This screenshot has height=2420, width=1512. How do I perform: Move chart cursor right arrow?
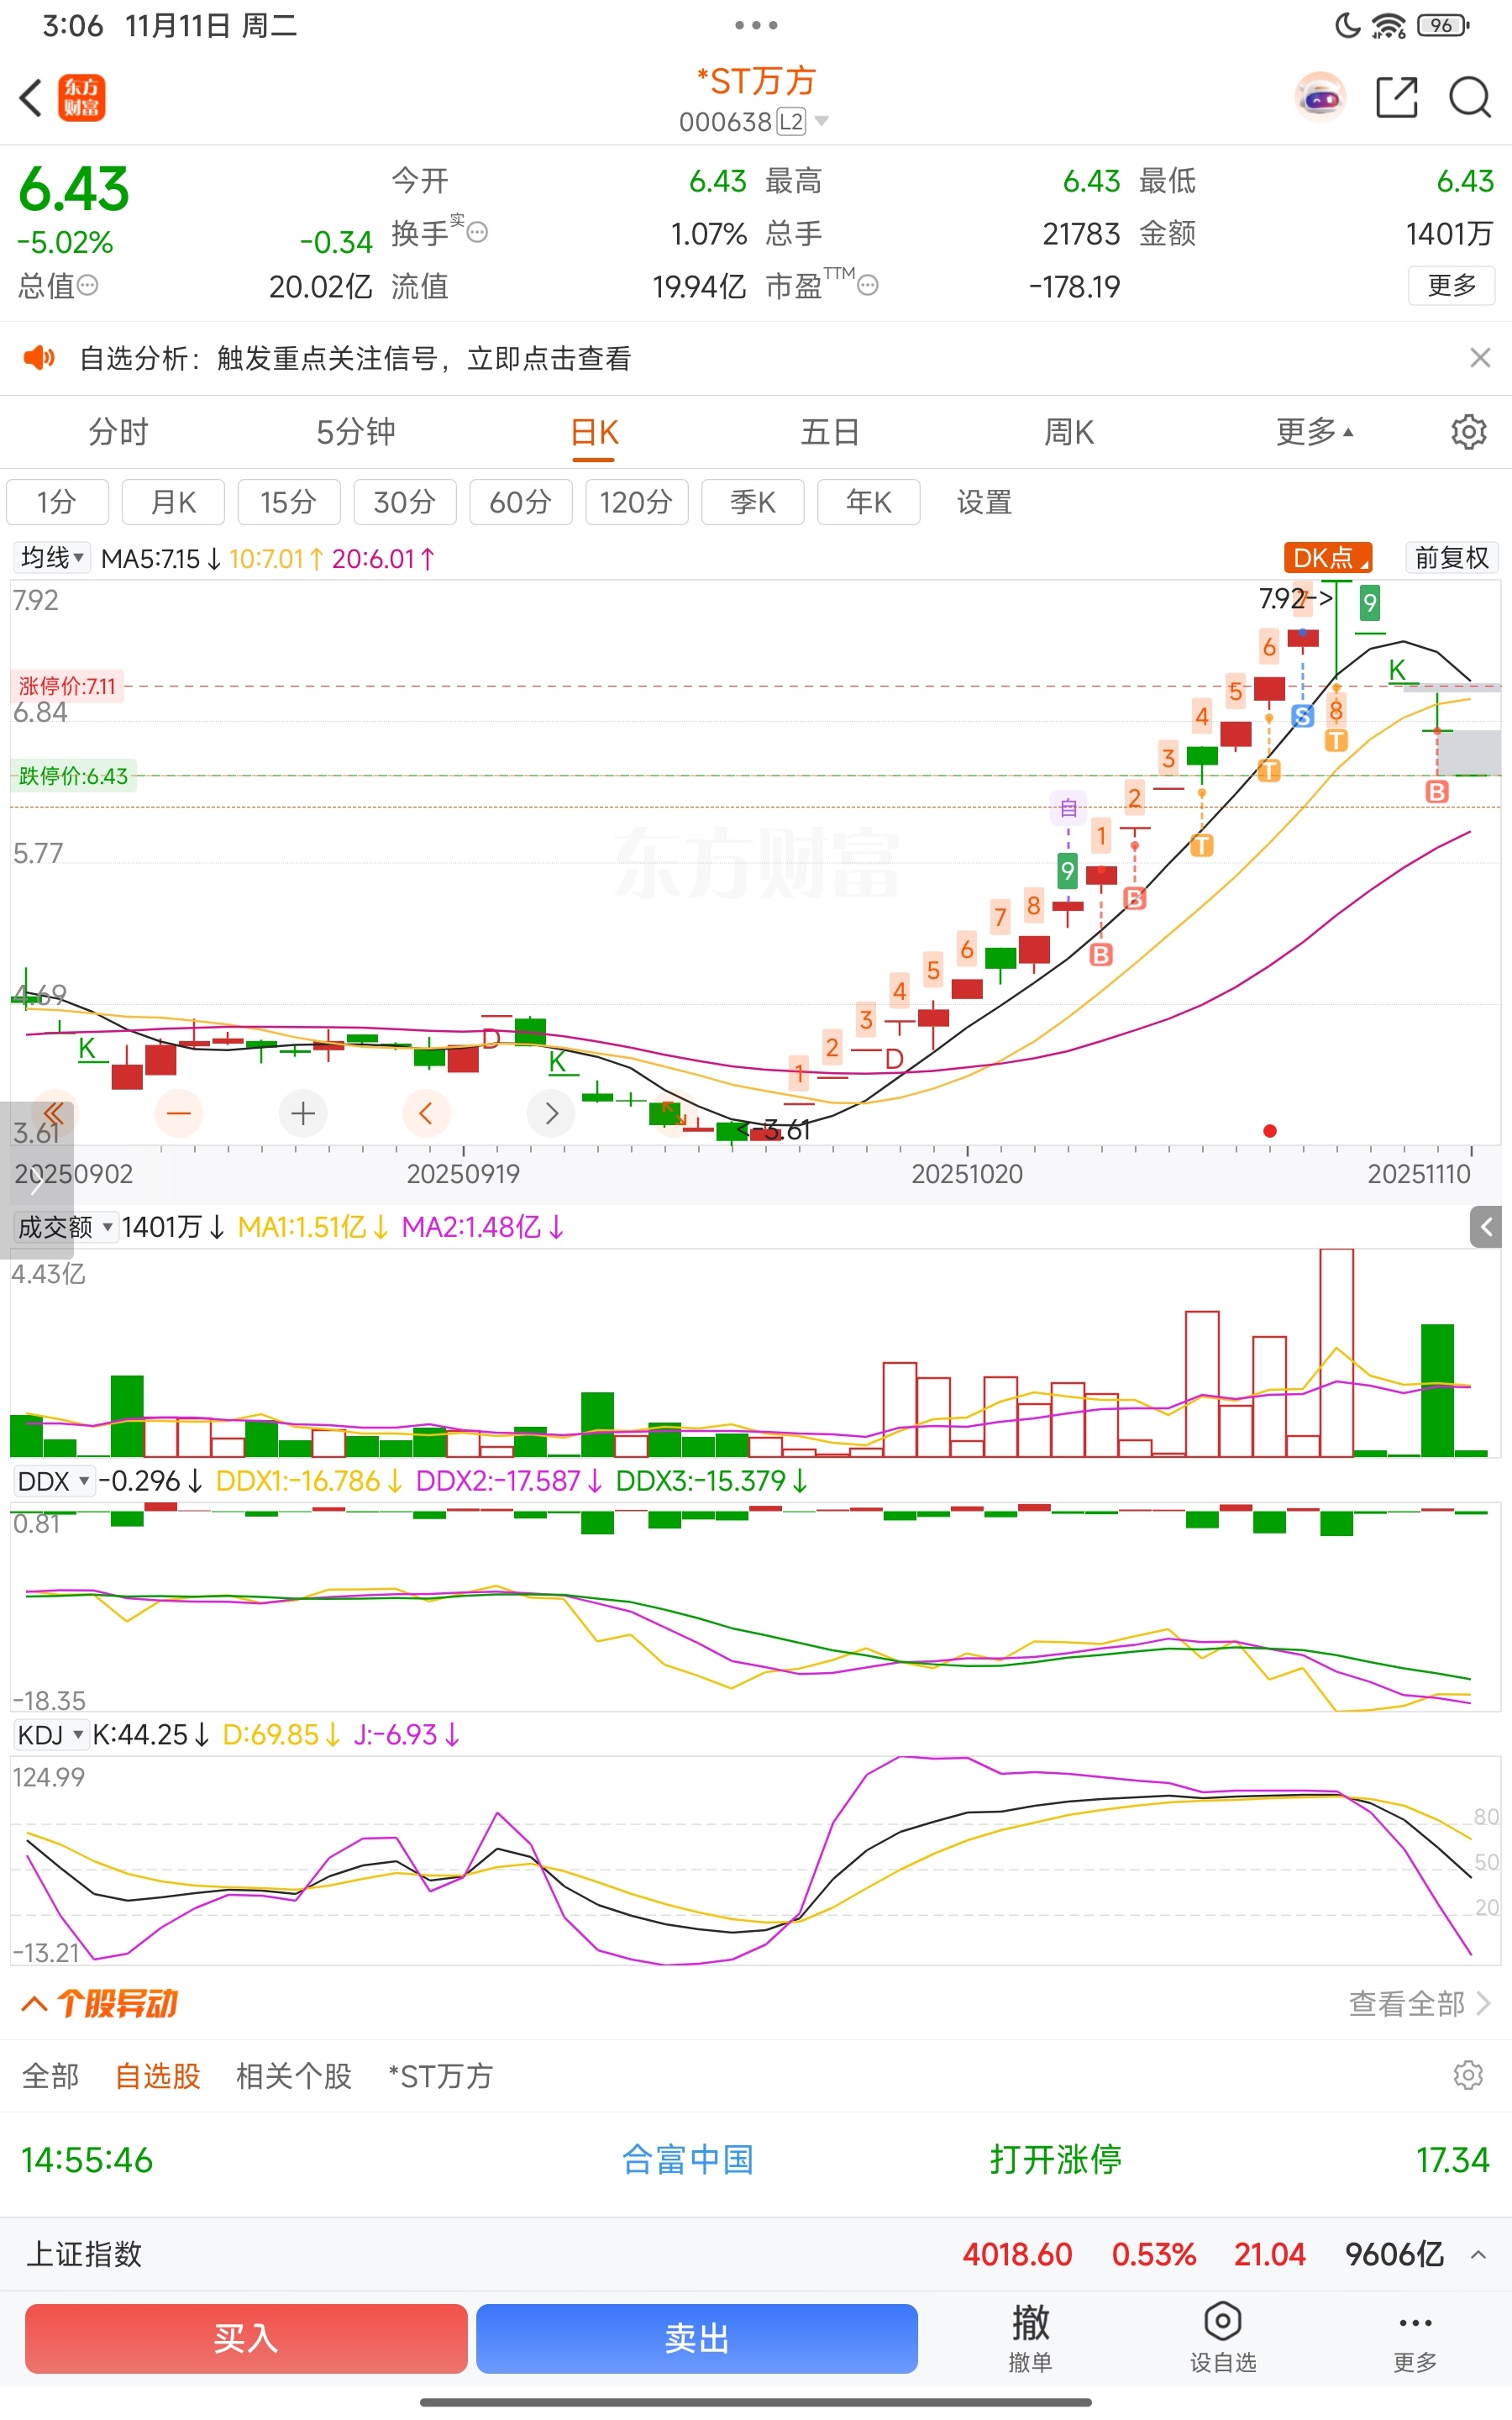click(x=551, y=1113)
